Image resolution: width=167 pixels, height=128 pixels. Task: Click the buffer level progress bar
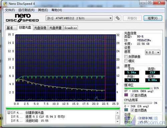click(x=138, y=88)
